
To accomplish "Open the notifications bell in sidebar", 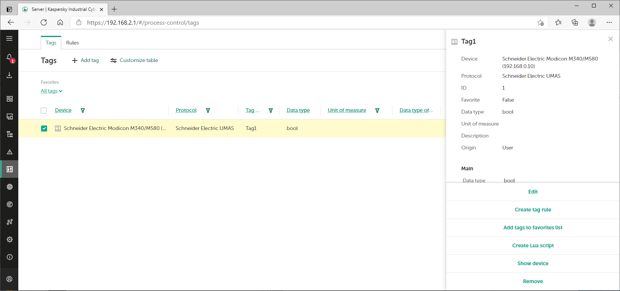I will (x=10, y=58).
